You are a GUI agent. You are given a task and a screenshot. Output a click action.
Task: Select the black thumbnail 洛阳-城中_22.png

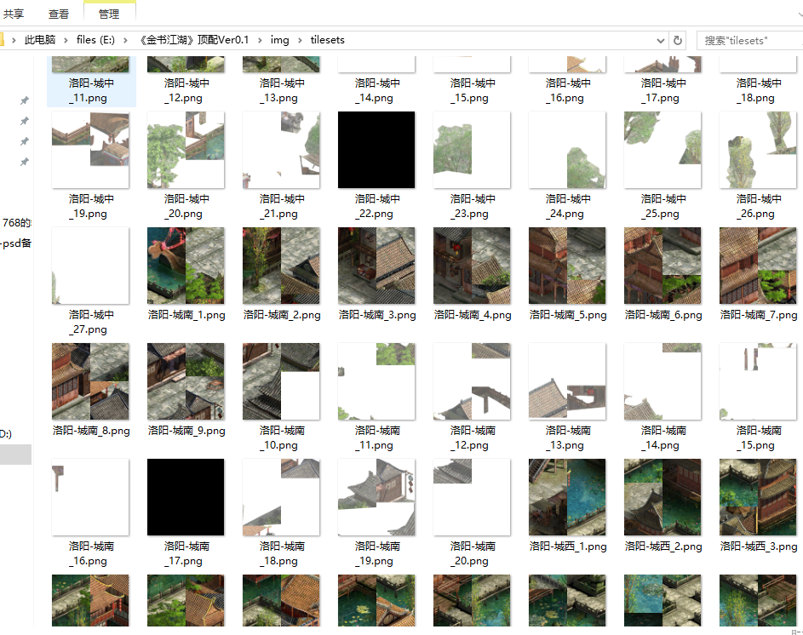(x=376, y=150)
